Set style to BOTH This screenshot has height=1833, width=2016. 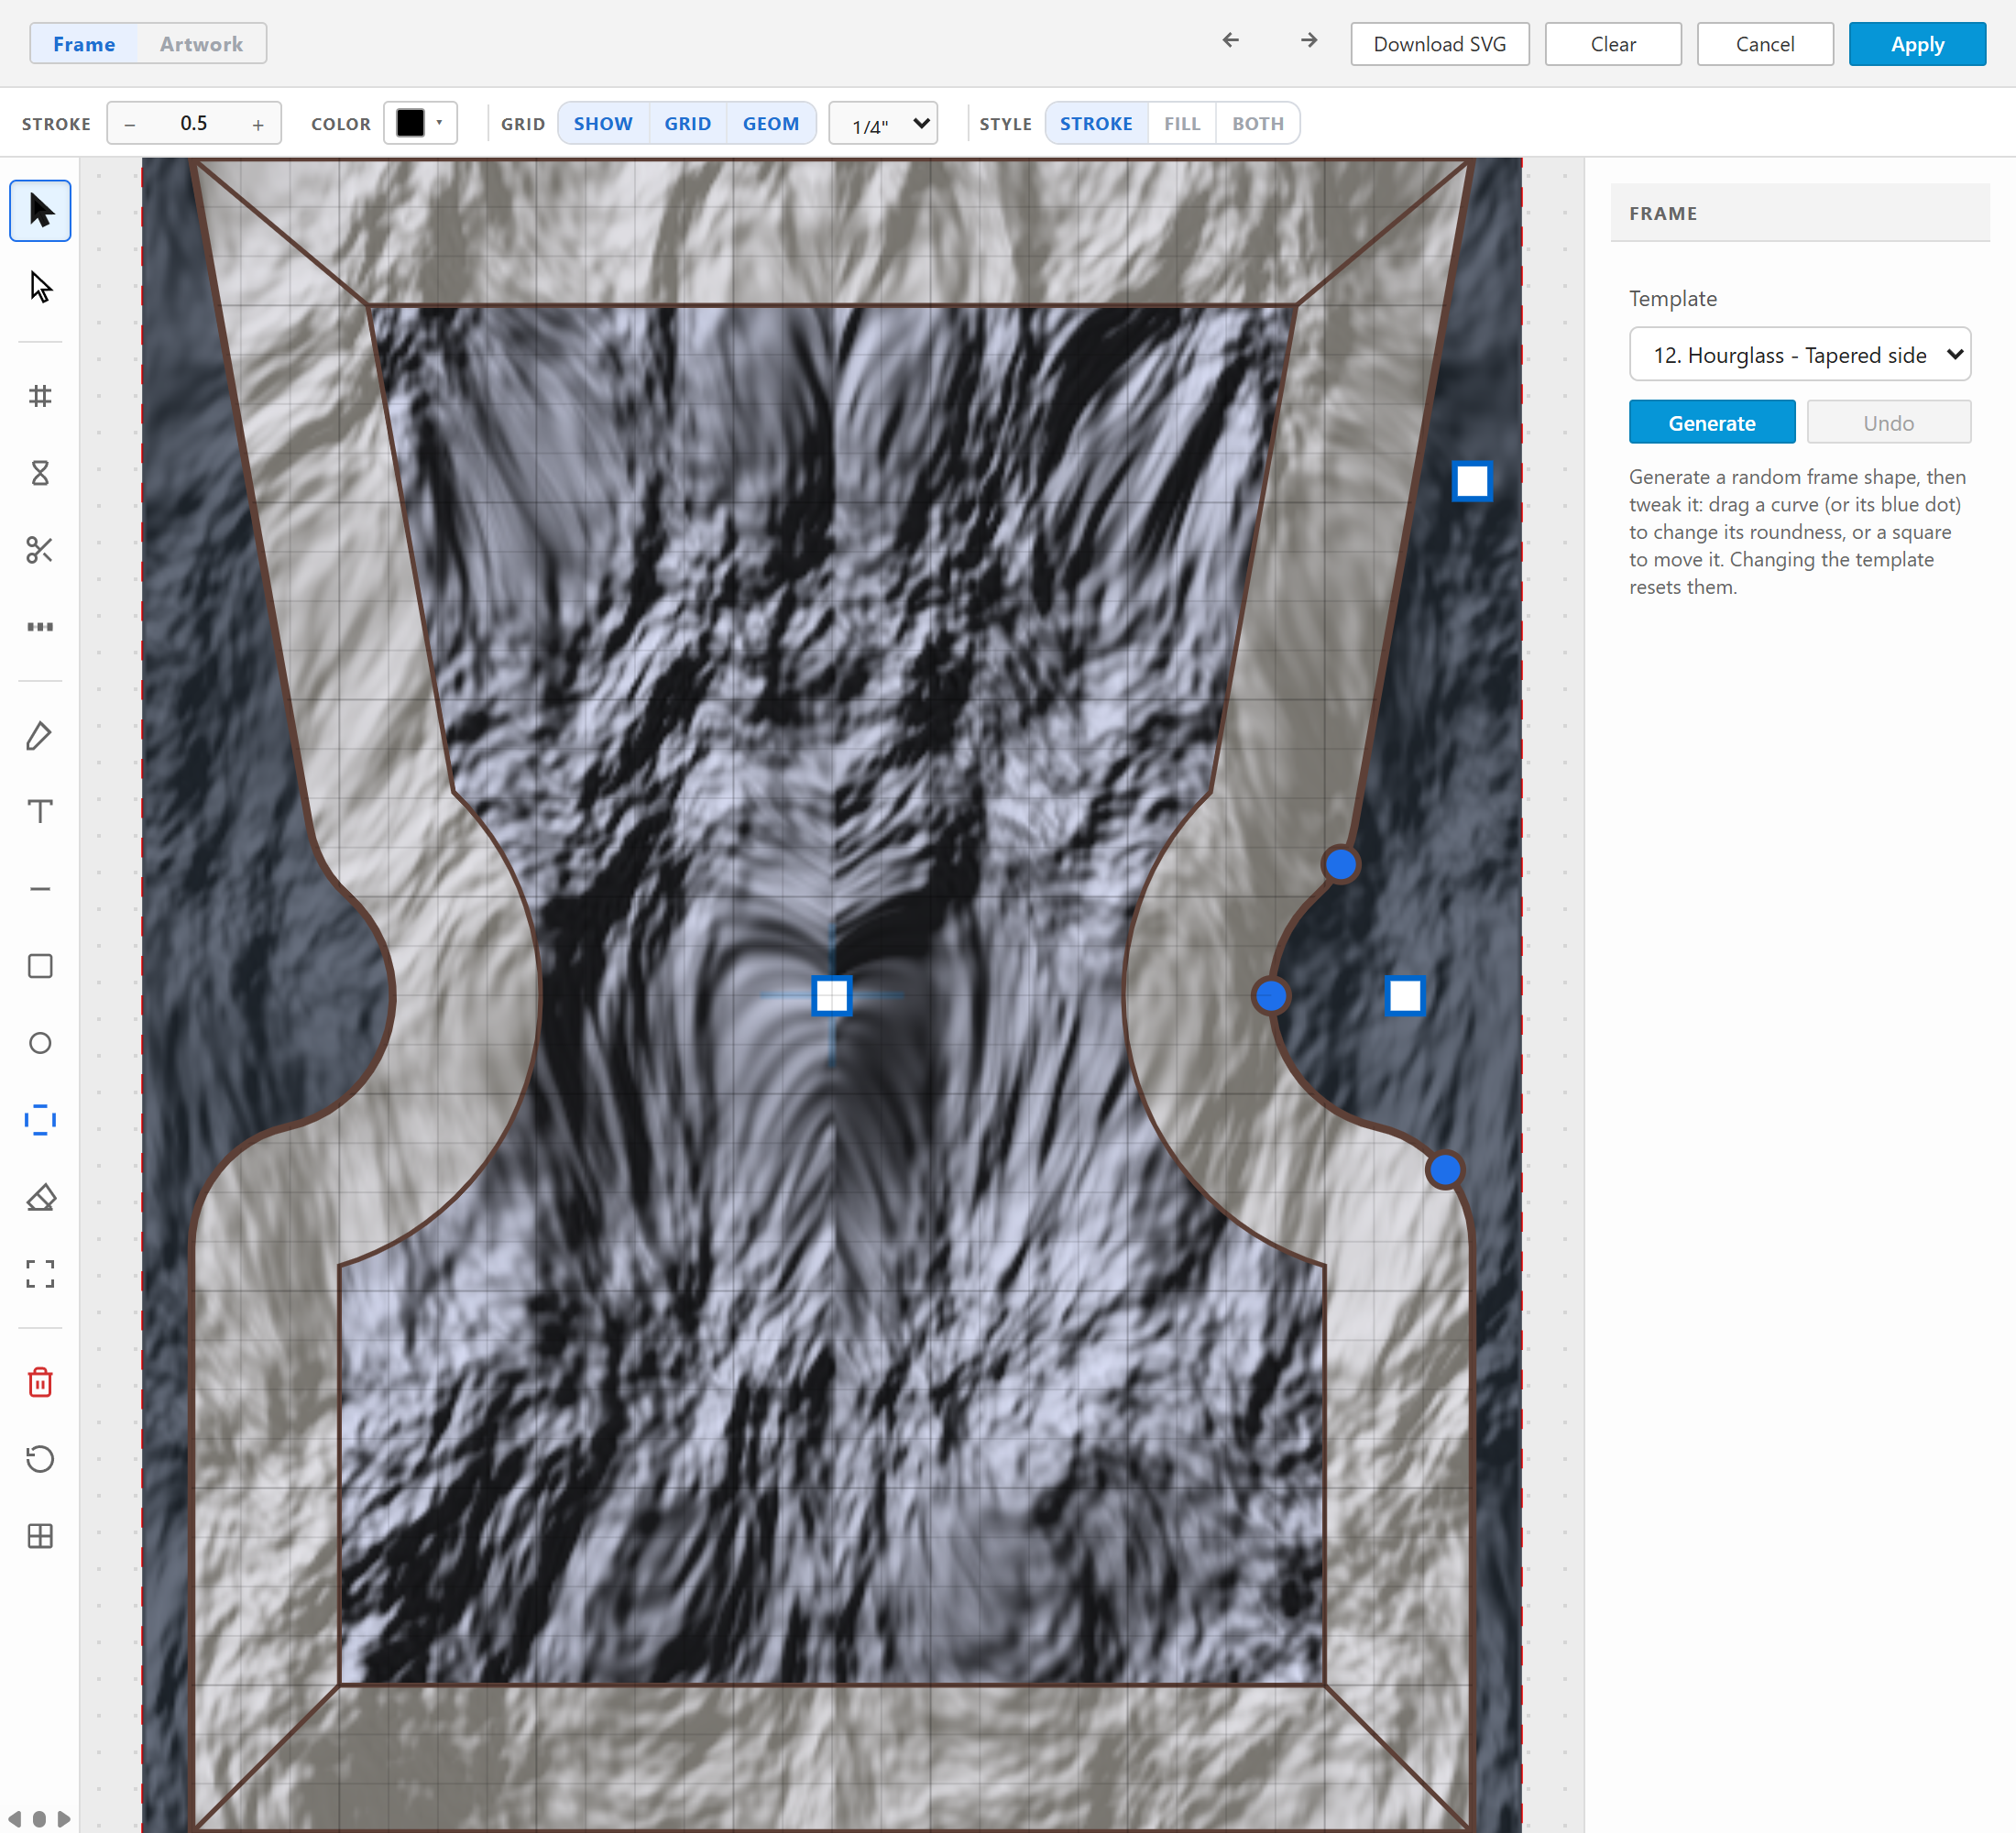coord(1258,124)
